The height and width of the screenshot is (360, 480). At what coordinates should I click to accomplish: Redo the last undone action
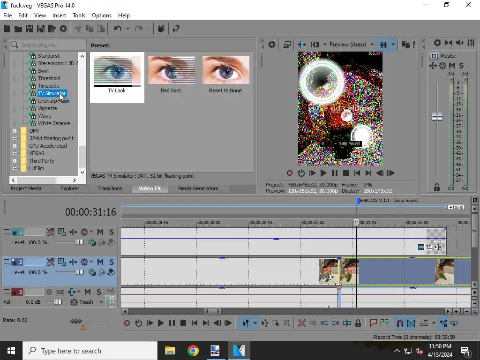tap(139, 29)
